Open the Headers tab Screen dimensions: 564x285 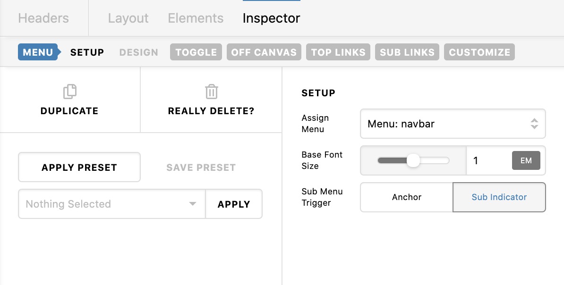(43, 18)
